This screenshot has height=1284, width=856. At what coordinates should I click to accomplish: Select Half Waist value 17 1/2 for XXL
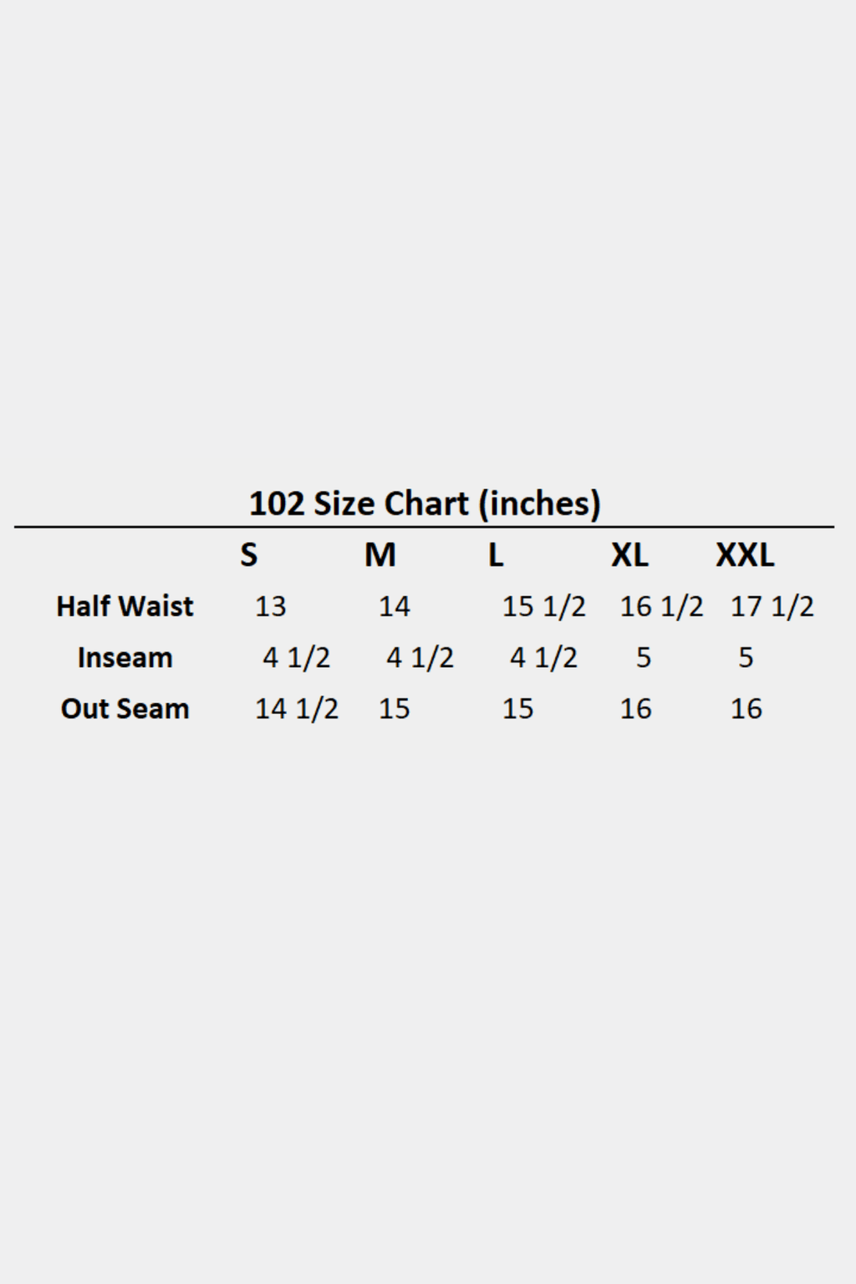[772, 607]
